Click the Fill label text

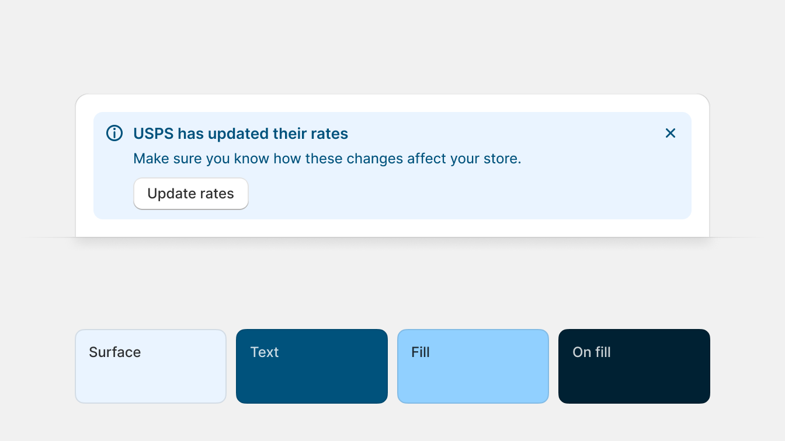421,352
